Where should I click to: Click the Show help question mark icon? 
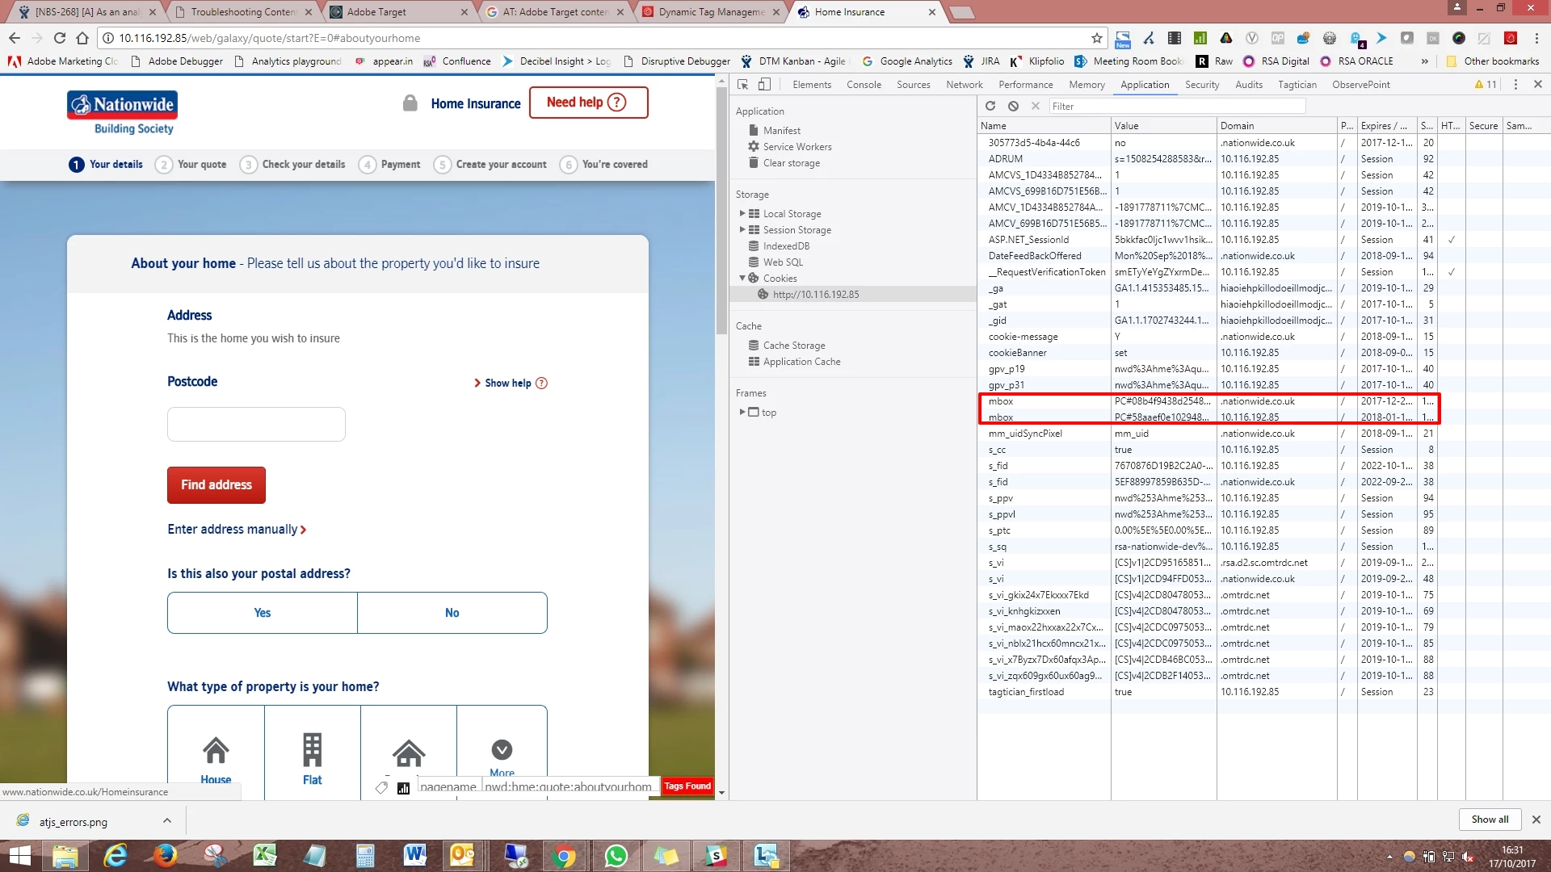(x=541, y=384)
